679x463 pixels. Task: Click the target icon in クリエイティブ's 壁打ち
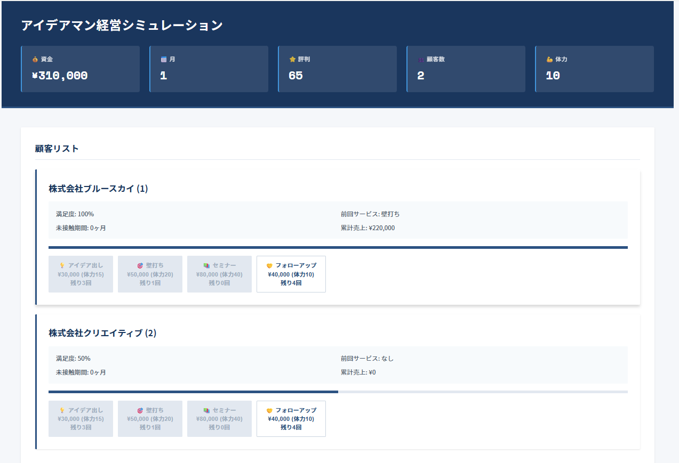pyautogui.click(x=140, y=410)
